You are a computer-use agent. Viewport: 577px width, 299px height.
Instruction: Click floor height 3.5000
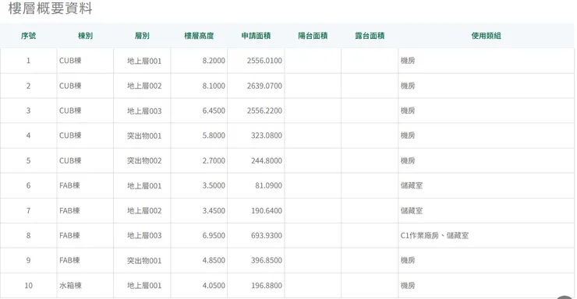tap(214, 185)
